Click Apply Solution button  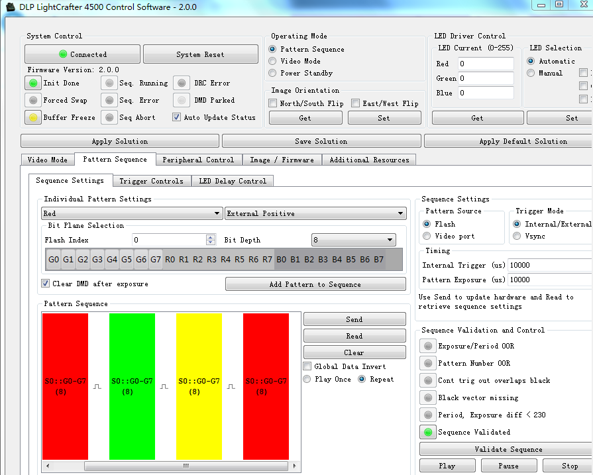coord(120,141)
